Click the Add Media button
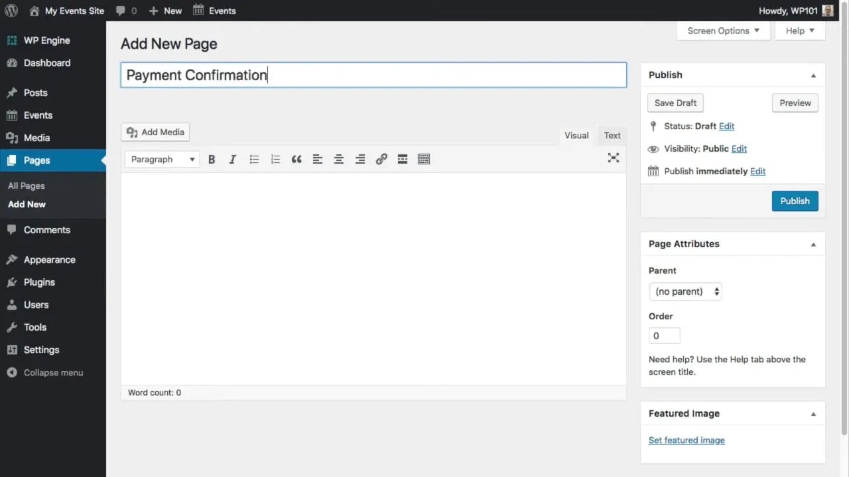Viewport: 849px width, 477px height. pos(155,132)
